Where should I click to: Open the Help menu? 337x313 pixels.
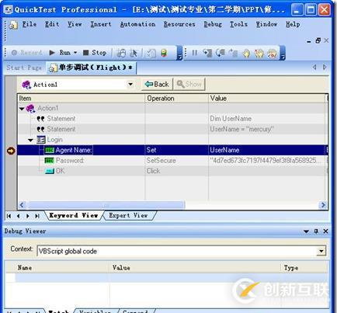point(293,24)
